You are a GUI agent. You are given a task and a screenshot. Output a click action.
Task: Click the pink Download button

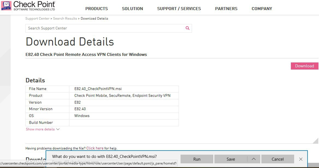[x=305, y=66]
